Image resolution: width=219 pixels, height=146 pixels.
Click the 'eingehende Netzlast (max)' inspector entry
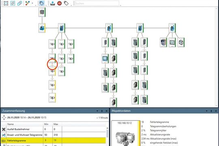click(x=164, y=143)
